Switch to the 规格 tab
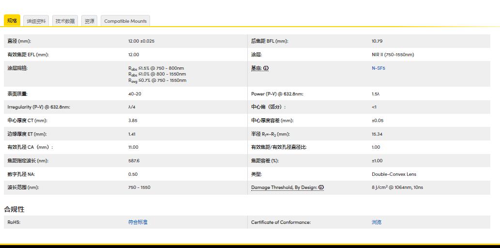Viewport: 500px width, 248px height. coord(12,21)
